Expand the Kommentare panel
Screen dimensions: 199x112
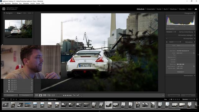coord(195,76)
